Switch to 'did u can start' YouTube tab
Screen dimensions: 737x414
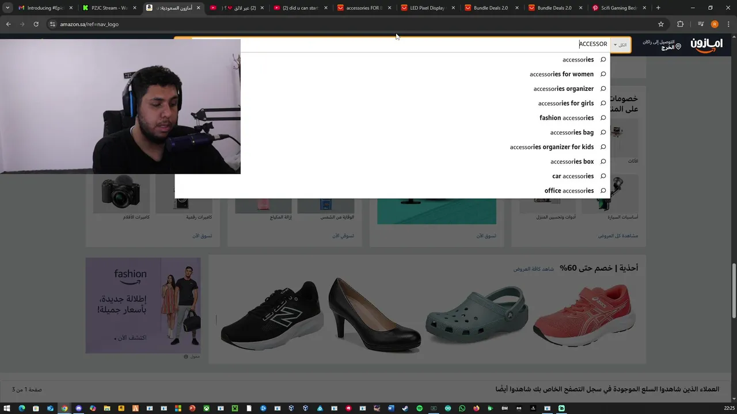click(x=301, y=8)
